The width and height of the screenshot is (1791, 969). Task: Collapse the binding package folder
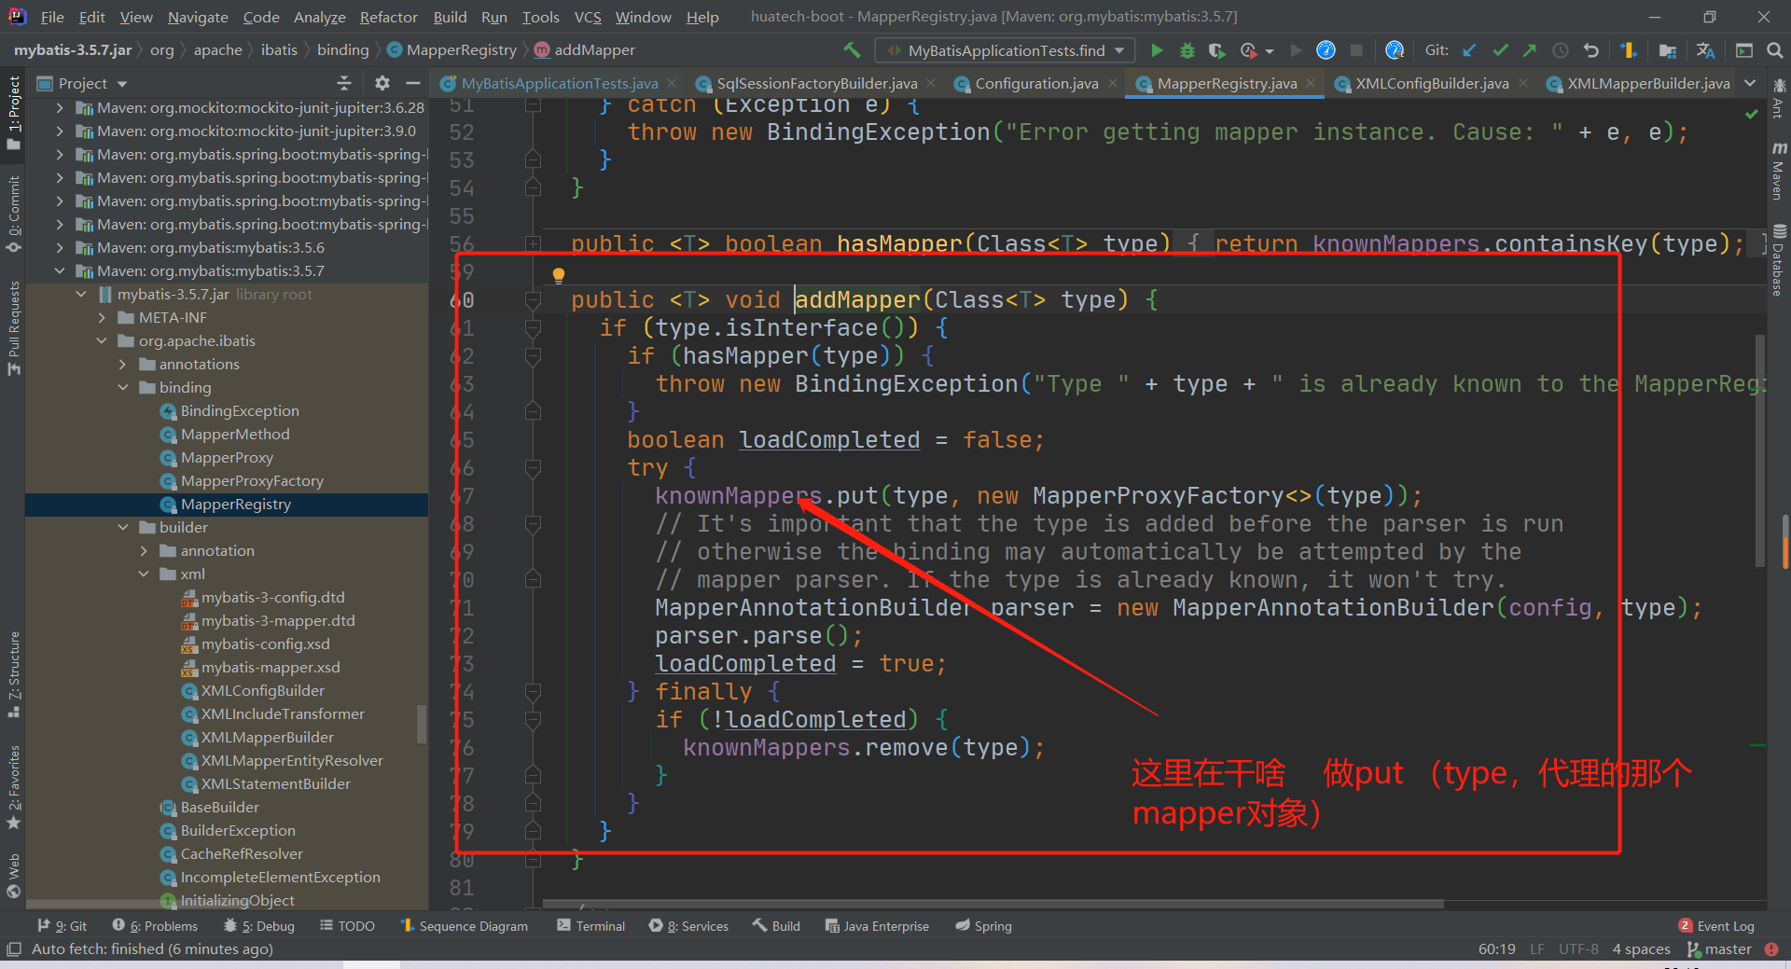(x=123, y=387)
